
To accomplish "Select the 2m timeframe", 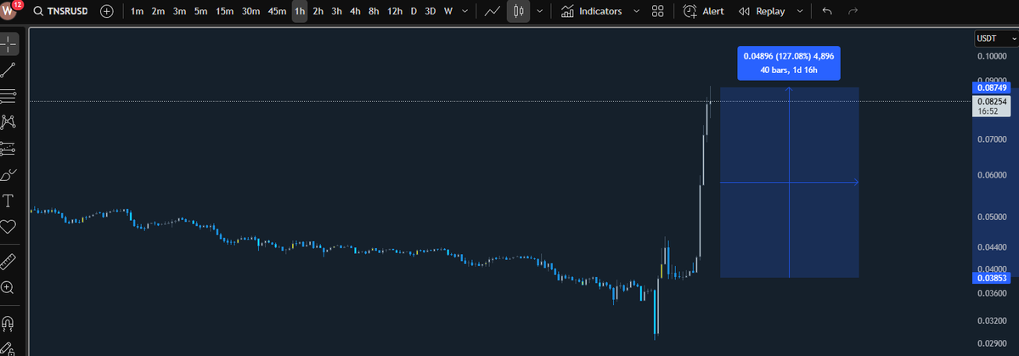I will click(x=158, y=12).
